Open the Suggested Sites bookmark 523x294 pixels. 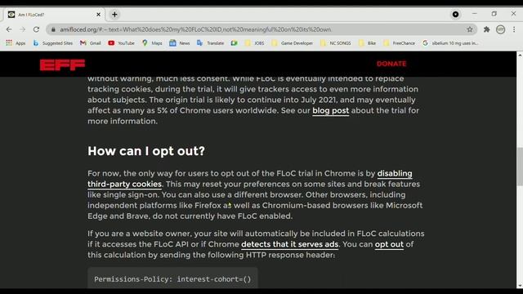pos(52,43)
